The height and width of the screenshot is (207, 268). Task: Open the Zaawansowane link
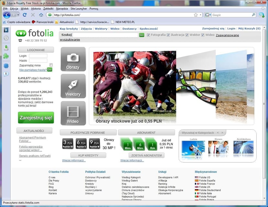(227, 35)
